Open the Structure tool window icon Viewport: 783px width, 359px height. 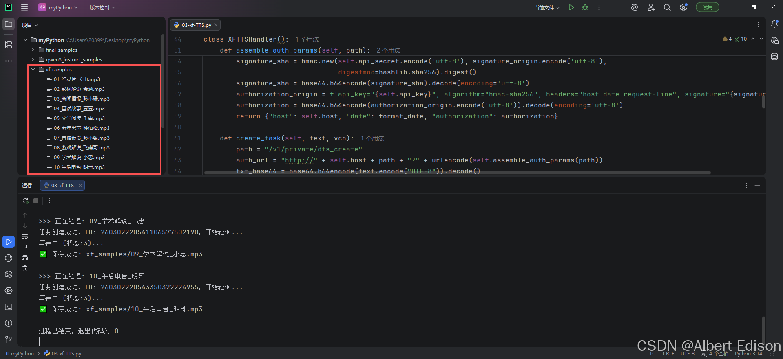click(x=8, y=45)
